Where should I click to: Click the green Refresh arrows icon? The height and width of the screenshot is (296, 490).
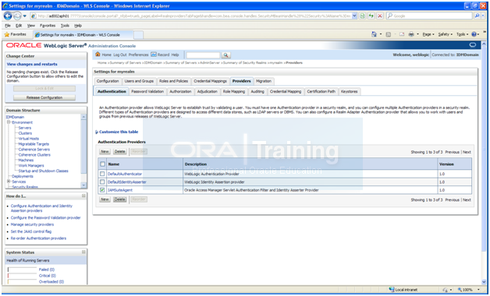click(x=371, y=16)
